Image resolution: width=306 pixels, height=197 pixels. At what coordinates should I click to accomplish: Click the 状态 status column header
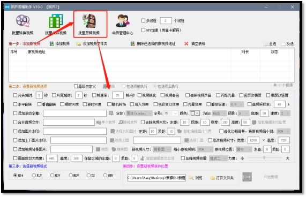[274, 52]
